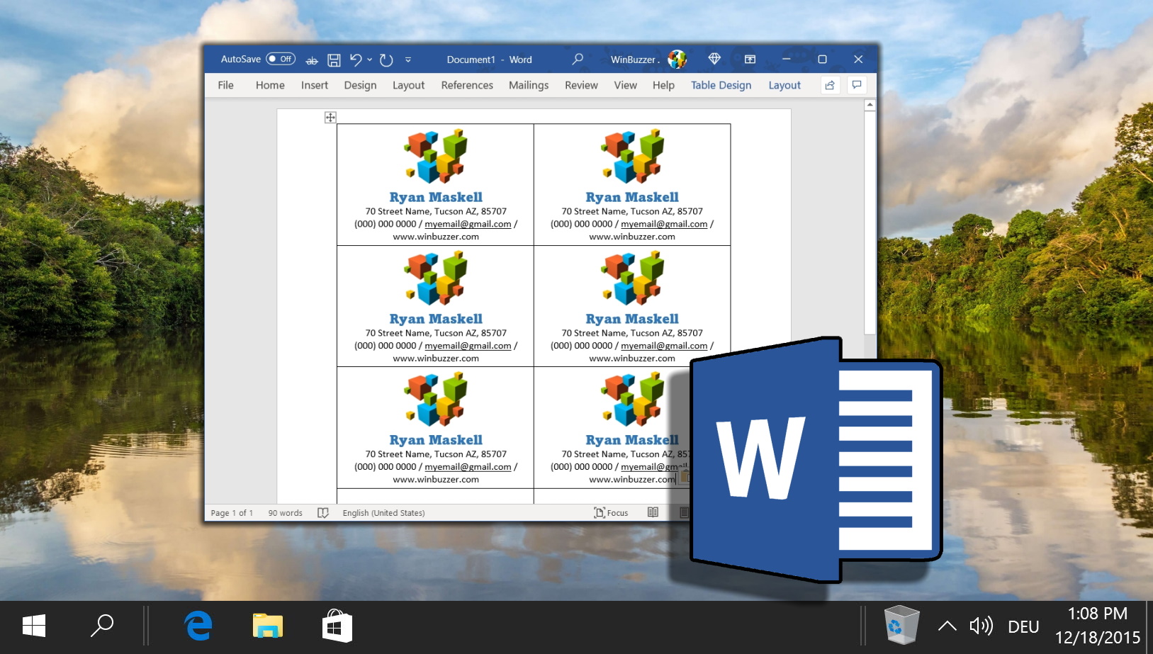Image resolution: width=1153 pixels, height=654 pixels.
Task: Switch to the Table Design tab
Action: 721,85
